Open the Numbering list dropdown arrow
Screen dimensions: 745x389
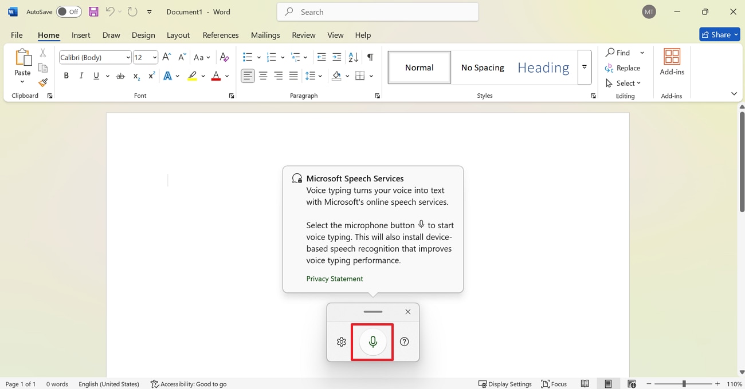coord(283,57)
